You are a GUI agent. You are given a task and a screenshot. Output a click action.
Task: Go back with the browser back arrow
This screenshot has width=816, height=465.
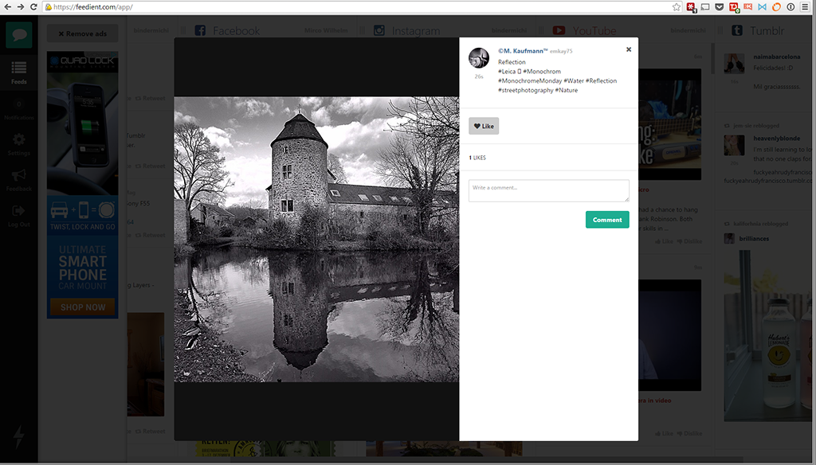[x=7, y=6]
